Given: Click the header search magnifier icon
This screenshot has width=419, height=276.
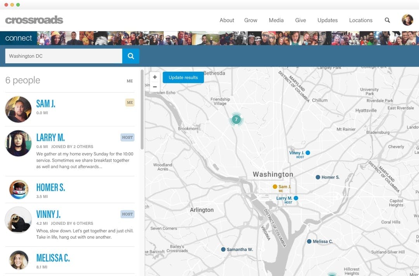Looking at the screenshot, I should tap(387, 20).
